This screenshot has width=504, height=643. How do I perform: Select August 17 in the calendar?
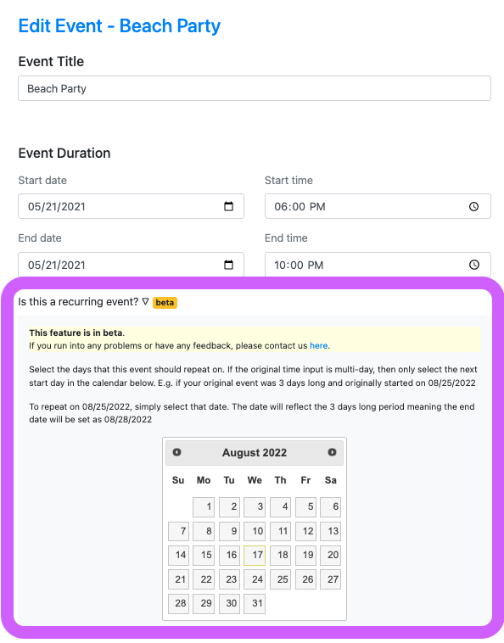point(255,556)
